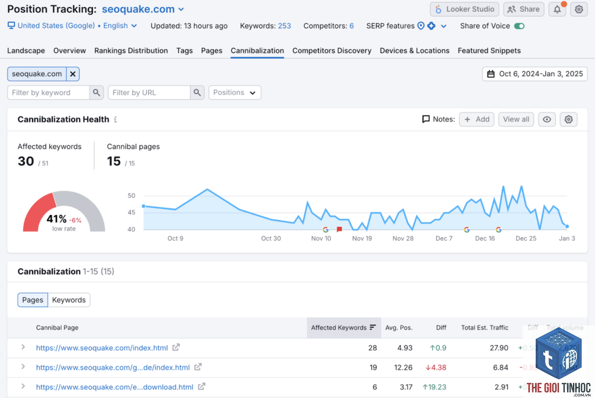Open external link for e...download.html page

click(202, 386)
